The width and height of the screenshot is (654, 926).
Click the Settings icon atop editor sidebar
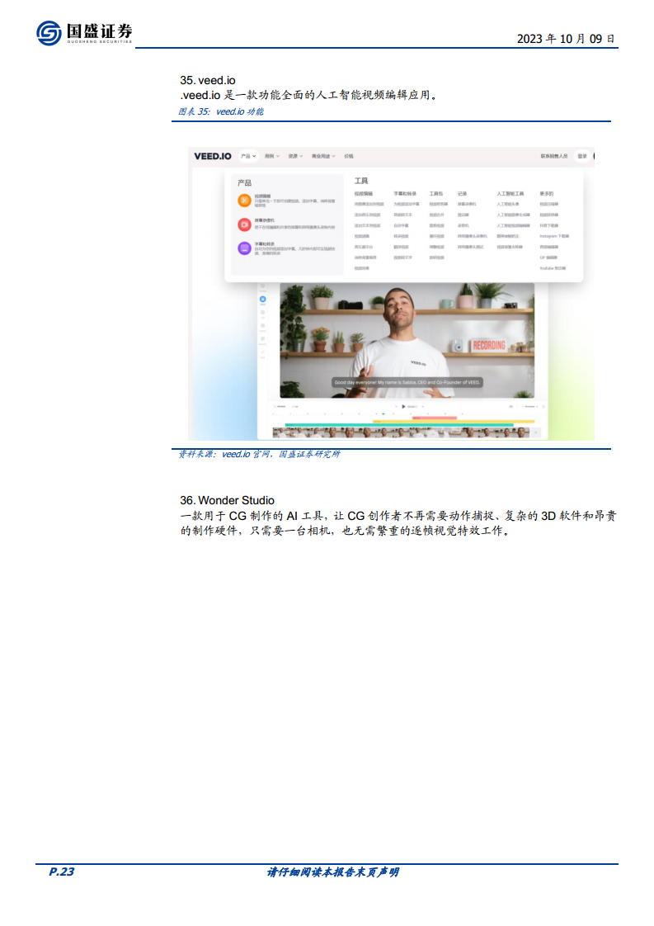point(262,287)
